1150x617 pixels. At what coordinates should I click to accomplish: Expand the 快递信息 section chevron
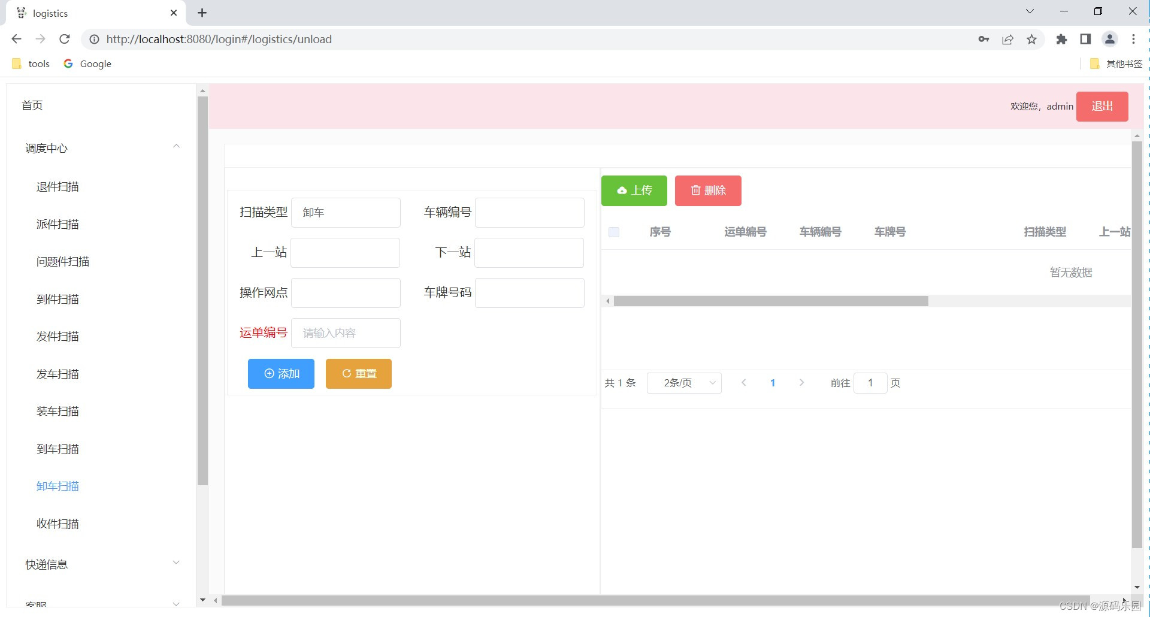pos(176,562)
